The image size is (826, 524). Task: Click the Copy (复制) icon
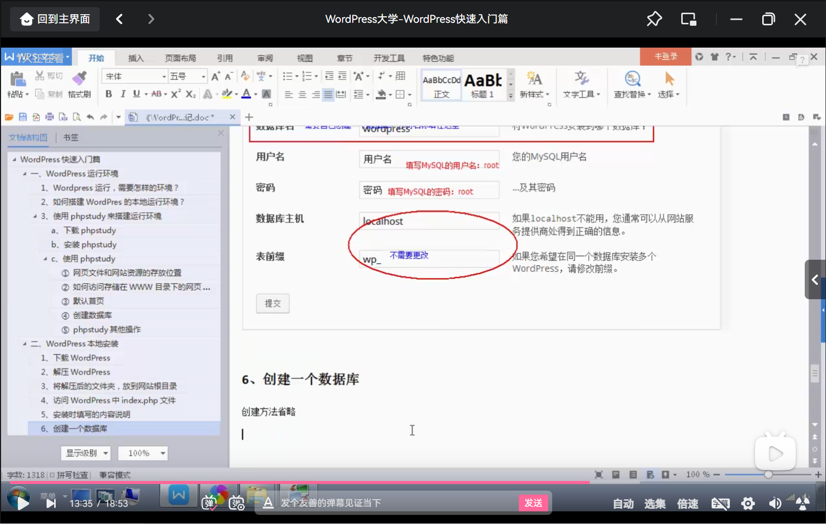point(39,94)
